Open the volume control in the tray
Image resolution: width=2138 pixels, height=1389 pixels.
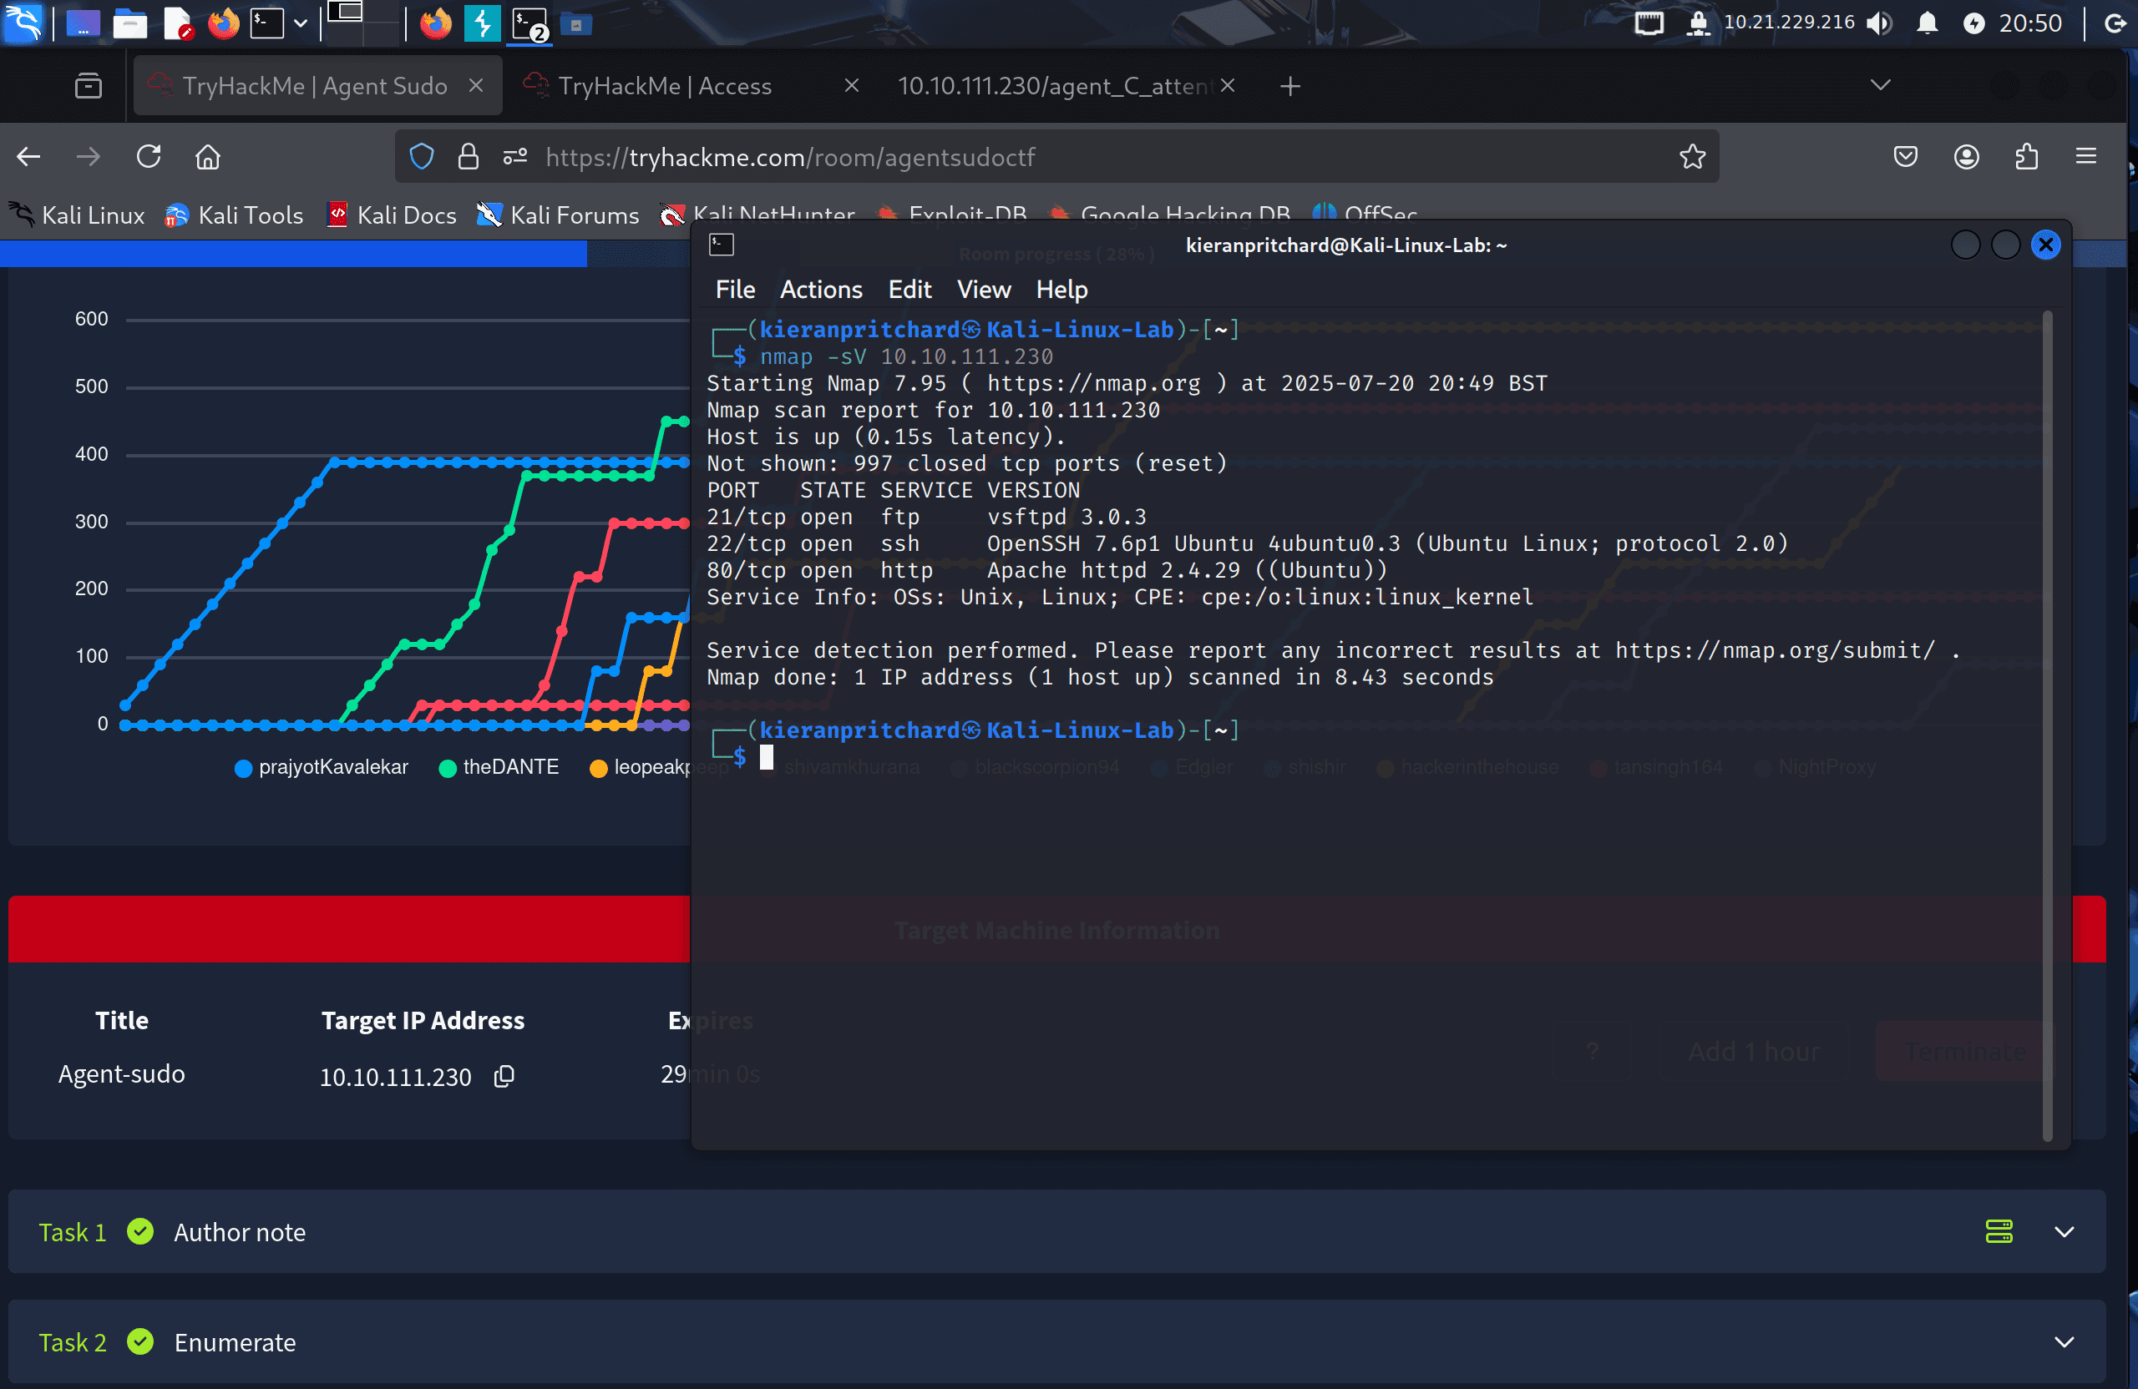(1878, 23)
